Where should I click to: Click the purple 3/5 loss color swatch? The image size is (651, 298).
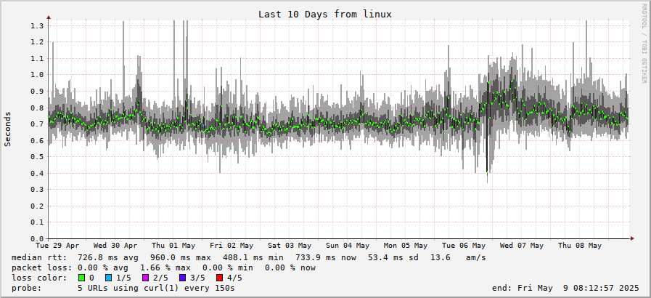[x=182, y=278]
